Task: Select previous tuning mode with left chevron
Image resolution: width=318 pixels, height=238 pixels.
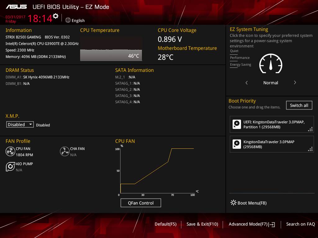Action: [x=247, y=82]
